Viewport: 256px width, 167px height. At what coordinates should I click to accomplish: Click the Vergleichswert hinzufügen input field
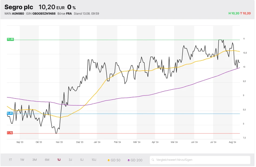point(201,160)
